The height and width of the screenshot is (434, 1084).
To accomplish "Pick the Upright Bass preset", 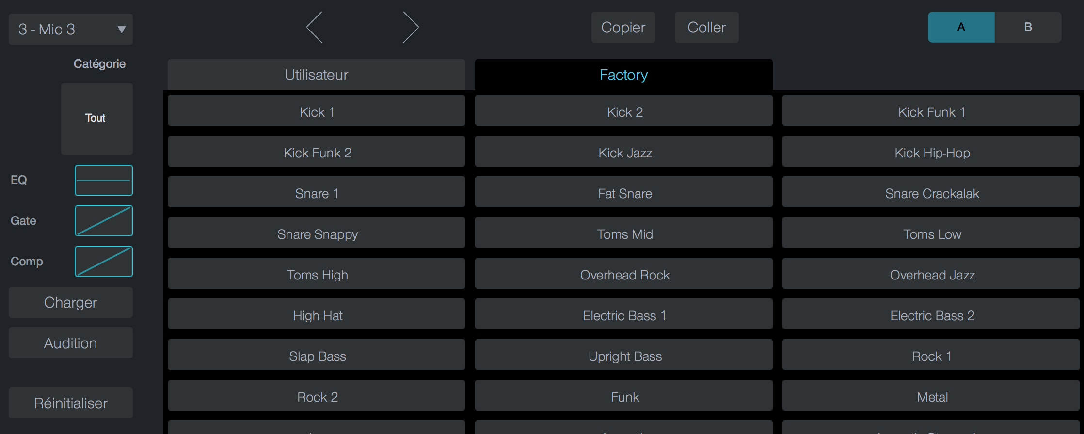I will click(x=624, y=355).
